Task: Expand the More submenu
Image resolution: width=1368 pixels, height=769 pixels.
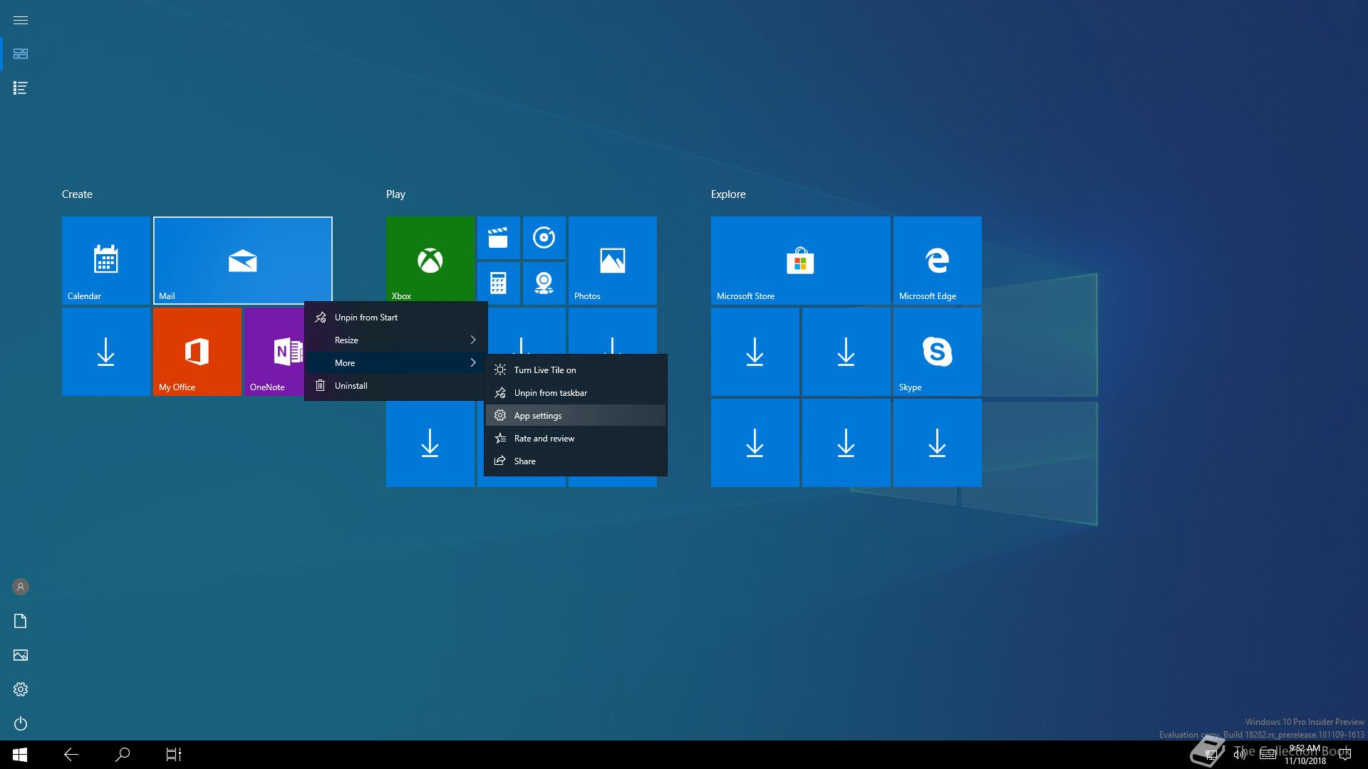Action: 396,363
